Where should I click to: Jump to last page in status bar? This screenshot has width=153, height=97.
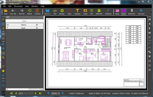click(40, 93)
